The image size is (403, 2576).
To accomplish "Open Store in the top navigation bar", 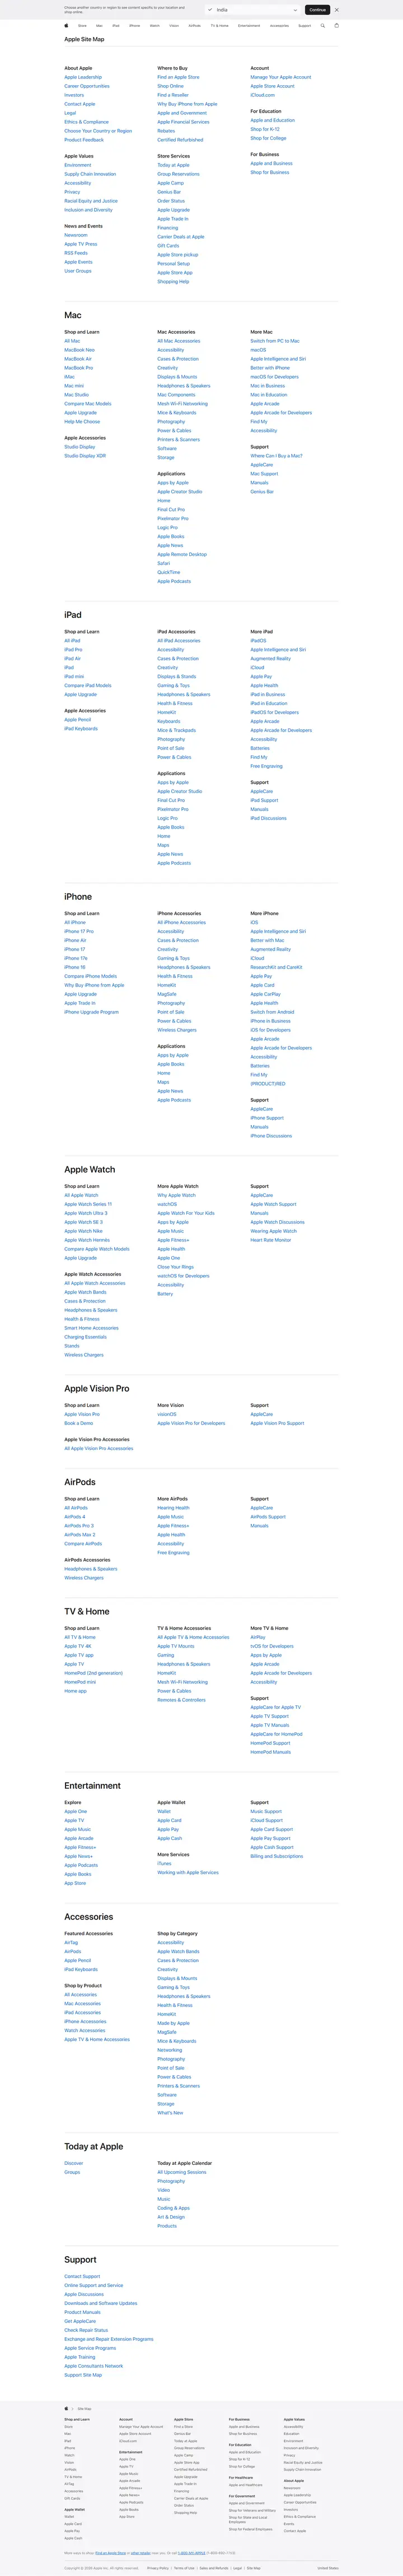I will tap(82, 26).
